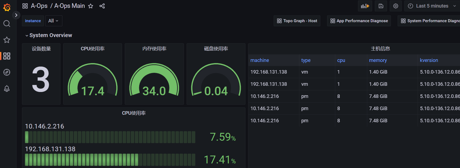Open the Topo Graph - Host link
Image resolution: width=460 pixels, height=168 pixels.
click(x=297, y=21)
